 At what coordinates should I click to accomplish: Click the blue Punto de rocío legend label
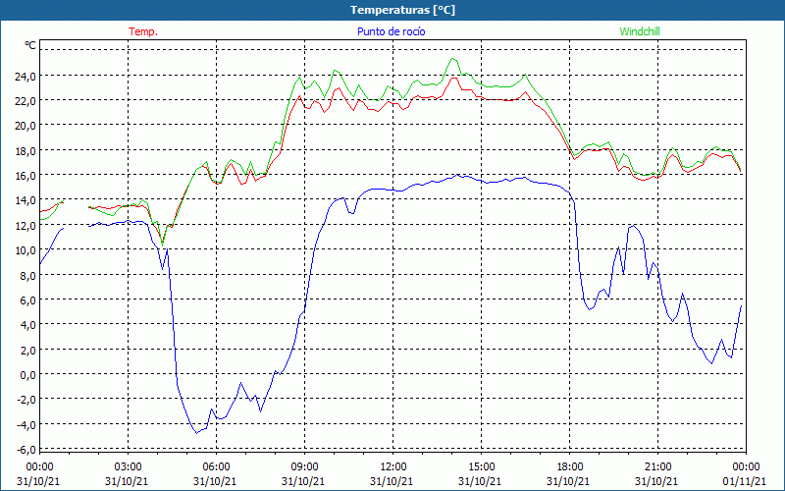point(391,31)
